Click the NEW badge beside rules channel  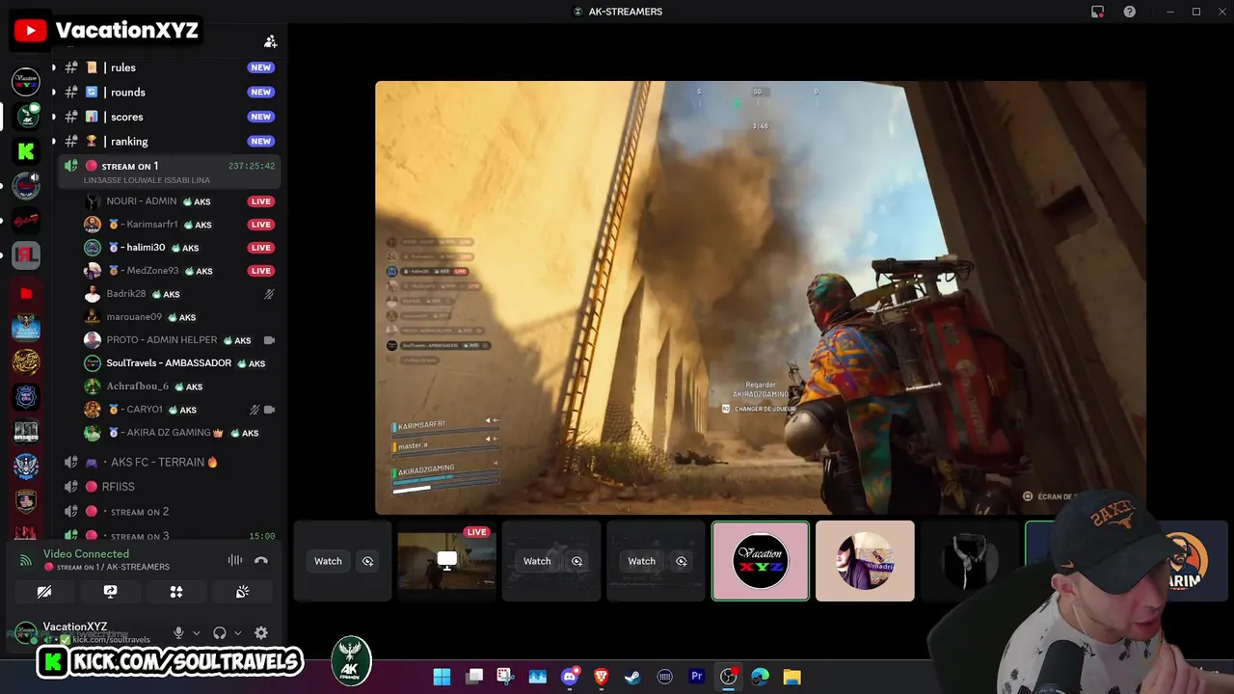pos(260,67)
